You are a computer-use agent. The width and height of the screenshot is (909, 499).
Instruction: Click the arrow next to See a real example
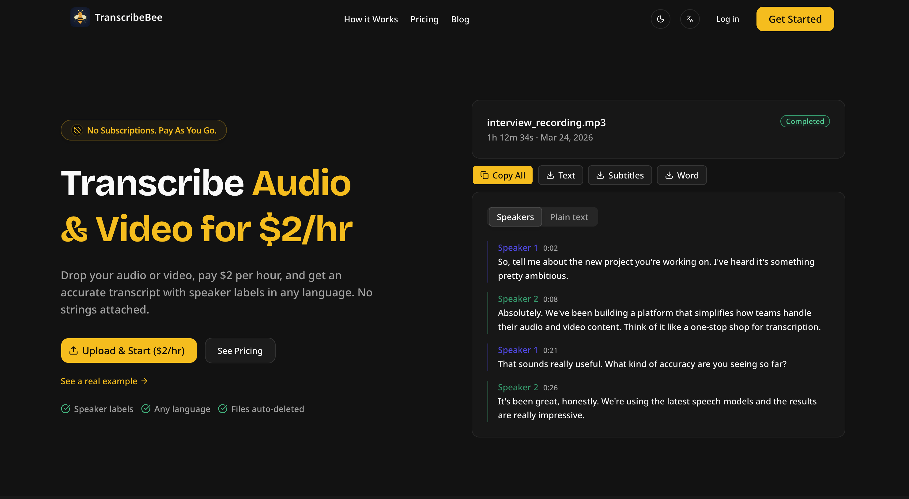[144, 381]
